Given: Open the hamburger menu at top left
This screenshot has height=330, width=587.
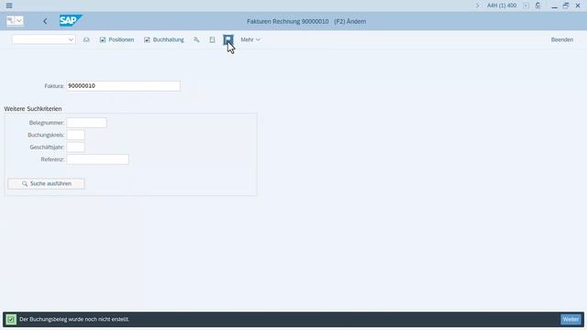Looking at the screenshot, I should coord(9,5).
